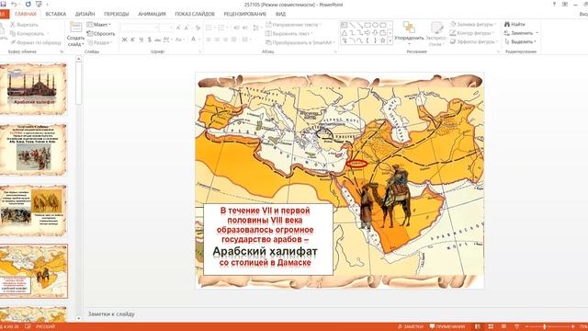Switch to the РЕЦЕНЗИРОВАНИЕ tab
This screenshot has height=331, width=588.
coord(245,14)
